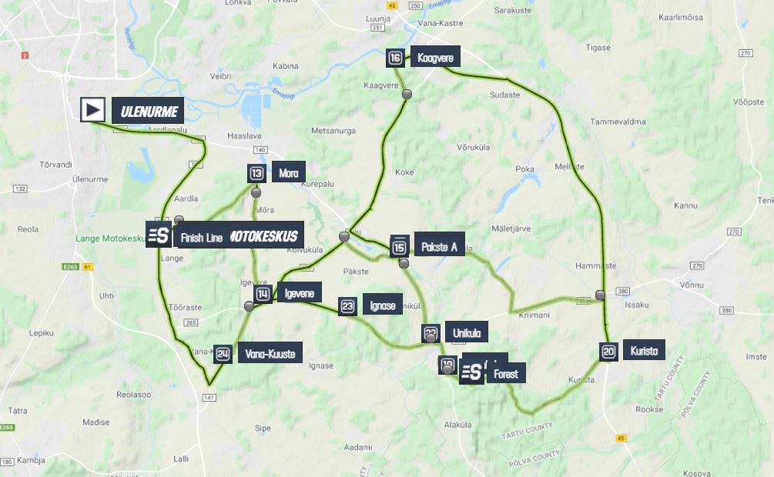The height and width of the screenshot is (477, 774).
Task: Select stage marker 24 at Vana-Kuuste
Action: (x=223, y=354)
